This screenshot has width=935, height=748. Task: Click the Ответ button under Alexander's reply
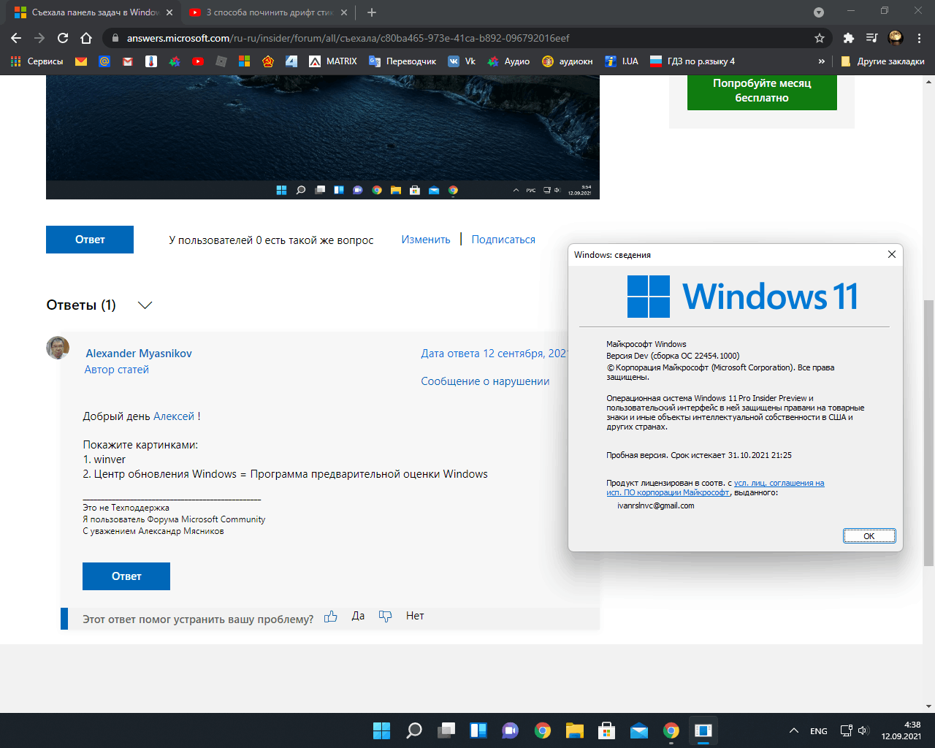pyautogui.click(x=126, y=576)
